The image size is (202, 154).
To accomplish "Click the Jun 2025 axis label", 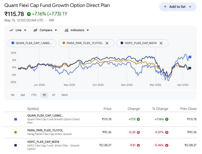I will (39, 85).
